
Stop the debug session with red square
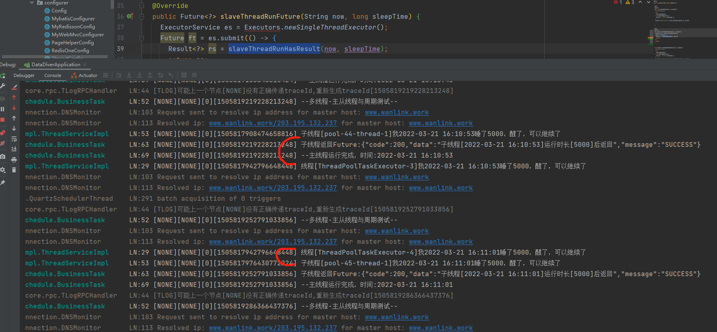2,120
